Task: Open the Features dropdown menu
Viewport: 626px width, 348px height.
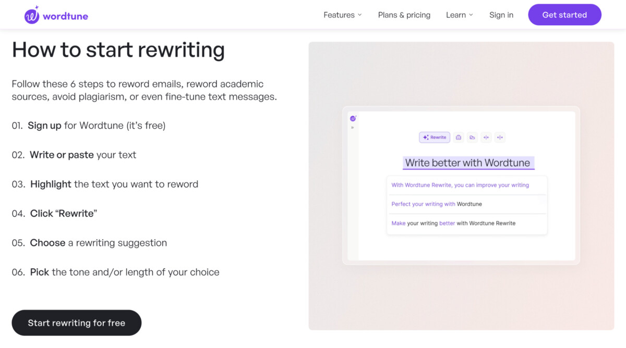Action: coord(342,15)
